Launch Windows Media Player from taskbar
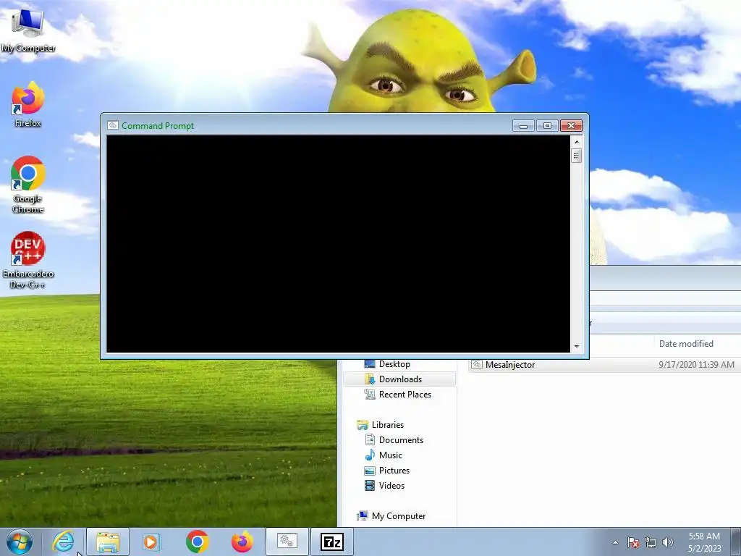The image size is (741, 556). 152,542
